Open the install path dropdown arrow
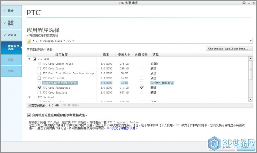257x153 pixels. click(251, 41)
